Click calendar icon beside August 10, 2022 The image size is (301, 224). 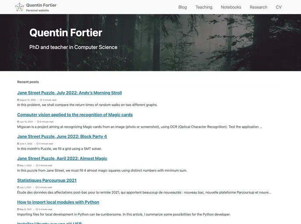[x=18, y=100]
